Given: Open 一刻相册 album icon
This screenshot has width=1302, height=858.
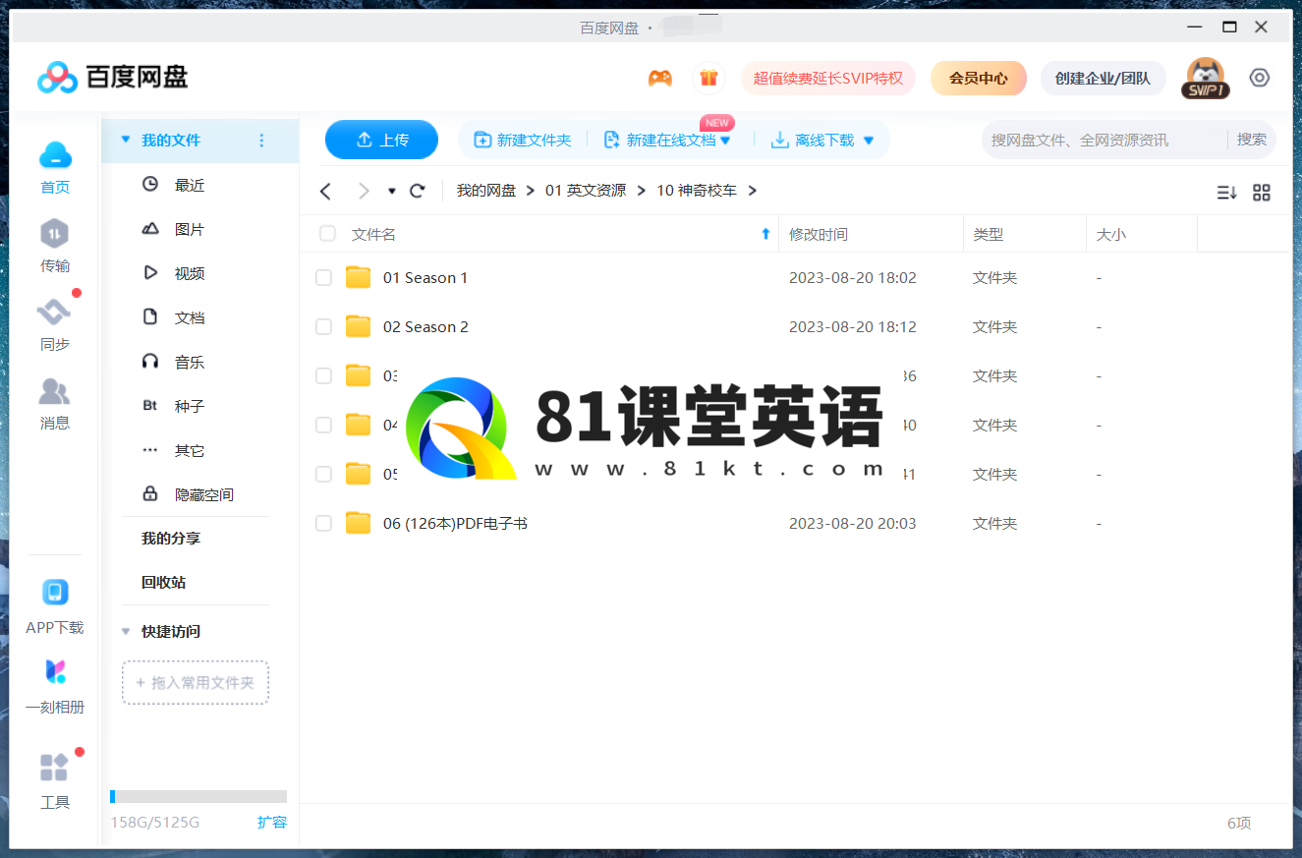Looking at the screenshot, I should 55,672.
